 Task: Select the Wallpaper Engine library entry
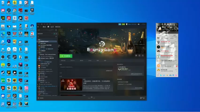[x=47, y=58]
